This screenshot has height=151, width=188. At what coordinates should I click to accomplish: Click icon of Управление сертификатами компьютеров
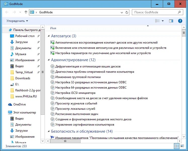pyautogui.click(x=52, y=124)
